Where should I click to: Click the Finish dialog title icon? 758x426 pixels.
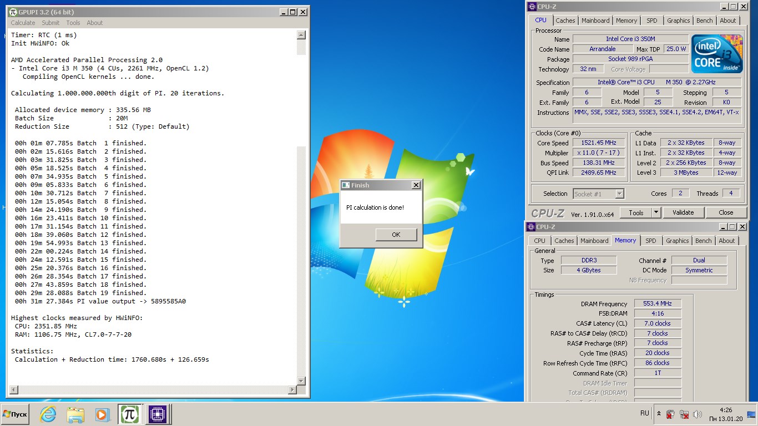(346, 185)
